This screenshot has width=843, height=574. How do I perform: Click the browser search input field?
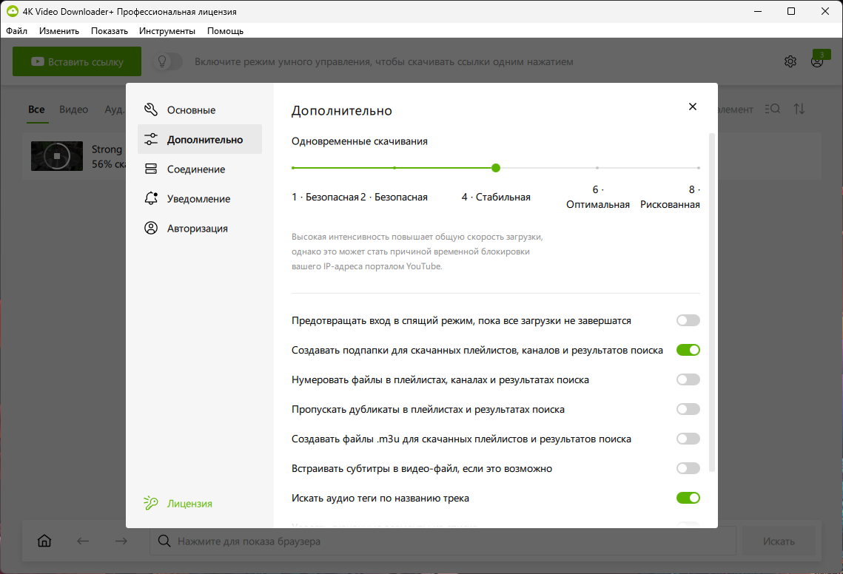pyautogui.click(x=443, y=541)
